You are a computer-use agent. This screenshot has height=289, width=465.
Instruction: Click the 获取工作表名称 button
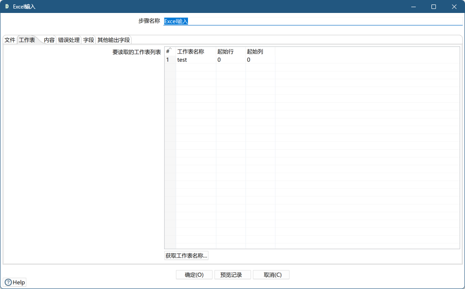click(186, 255)
